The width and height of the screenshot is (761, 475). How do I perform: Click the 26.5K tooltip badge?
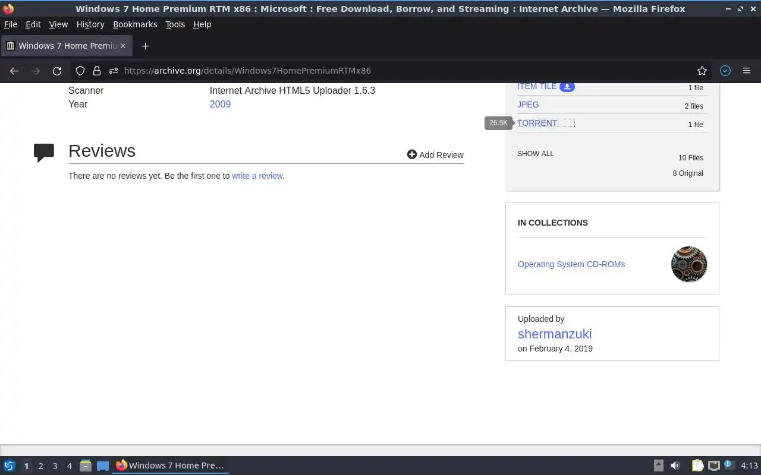(498, 123)
